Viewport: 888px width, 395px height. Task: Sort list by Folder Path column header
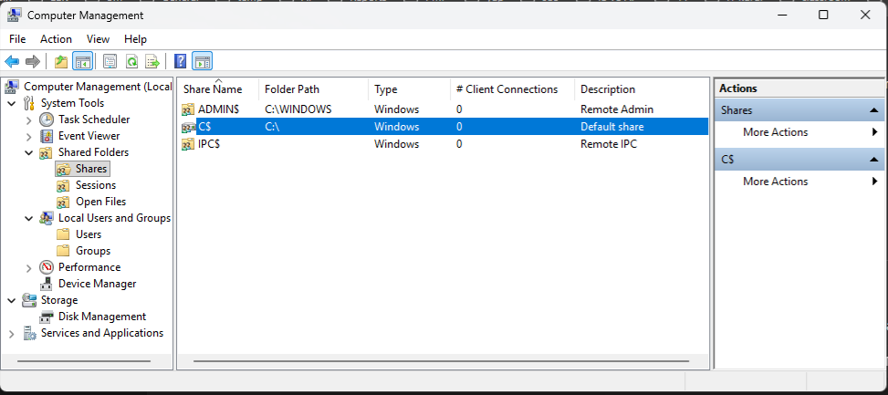pos(292,89)
